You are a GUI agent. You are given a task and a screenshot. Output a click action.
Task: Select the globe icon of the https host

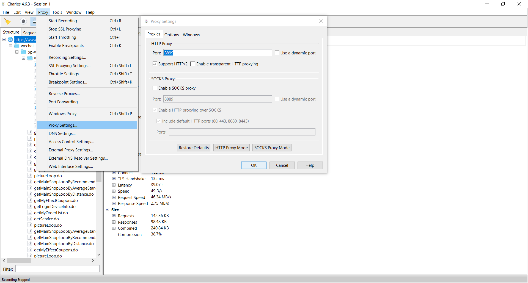[x=10, y=40]
